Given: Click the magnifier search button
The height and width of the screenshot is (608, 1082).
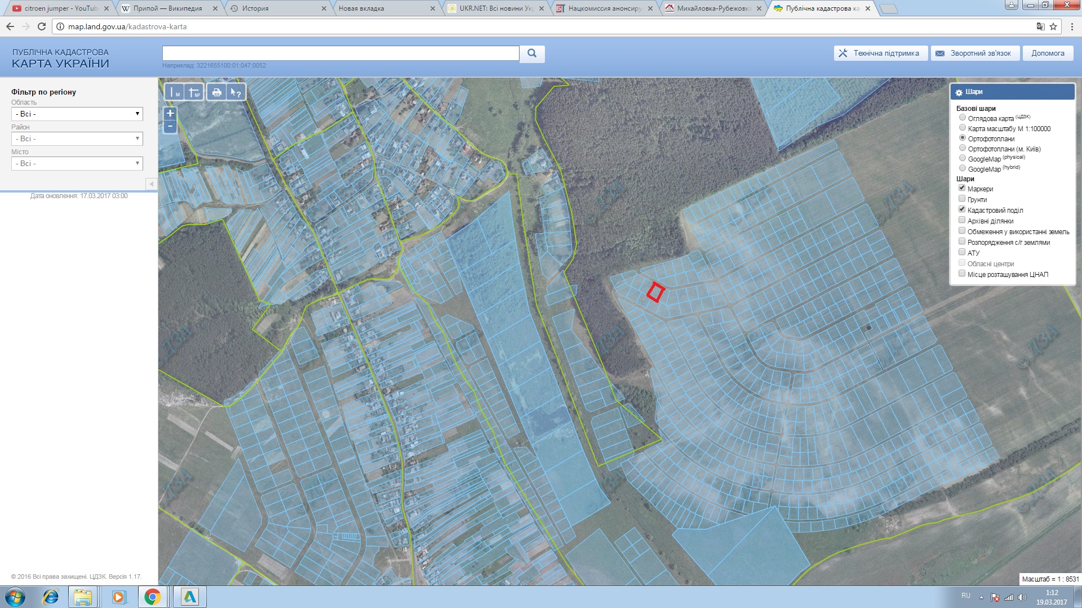Looking at the screenshot, I should (531, 53).
